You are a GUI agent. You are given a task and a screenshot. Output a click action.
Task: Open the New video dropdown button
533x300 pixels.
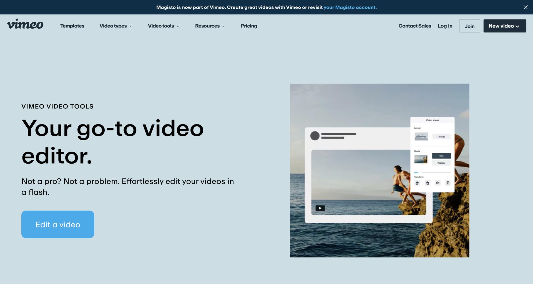click(504, 26)
